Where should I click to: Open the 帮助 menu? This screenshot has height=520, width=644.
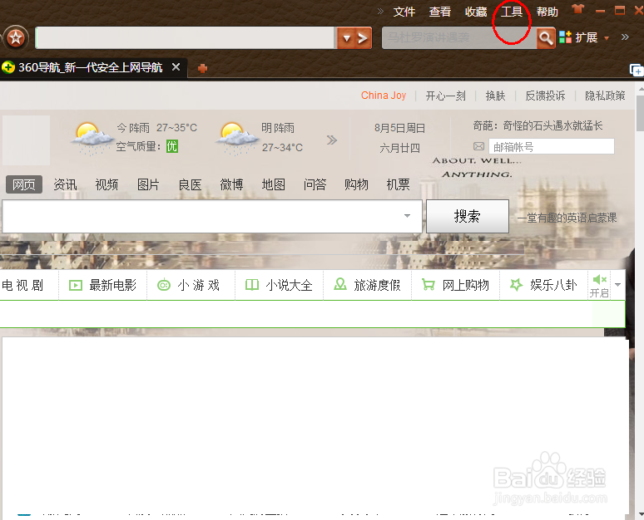[x=547, y=12]
